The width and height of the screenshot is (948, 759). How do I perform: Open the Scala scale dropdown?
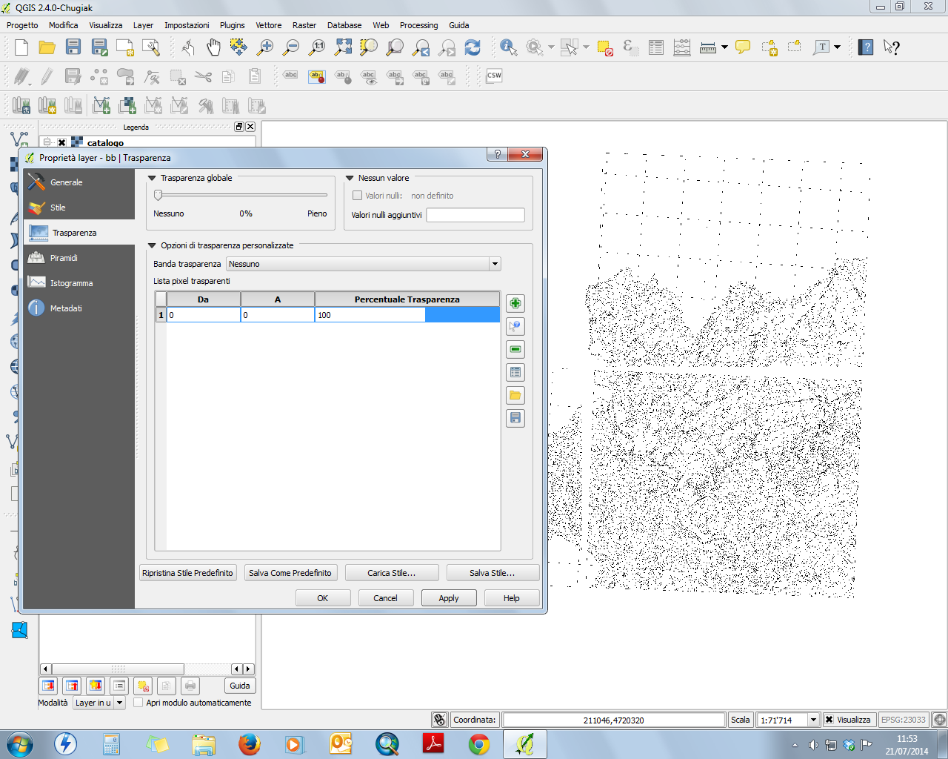pyautogui.click(x=813, y=720)
